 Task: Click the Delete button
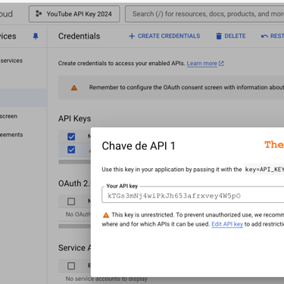231,36
